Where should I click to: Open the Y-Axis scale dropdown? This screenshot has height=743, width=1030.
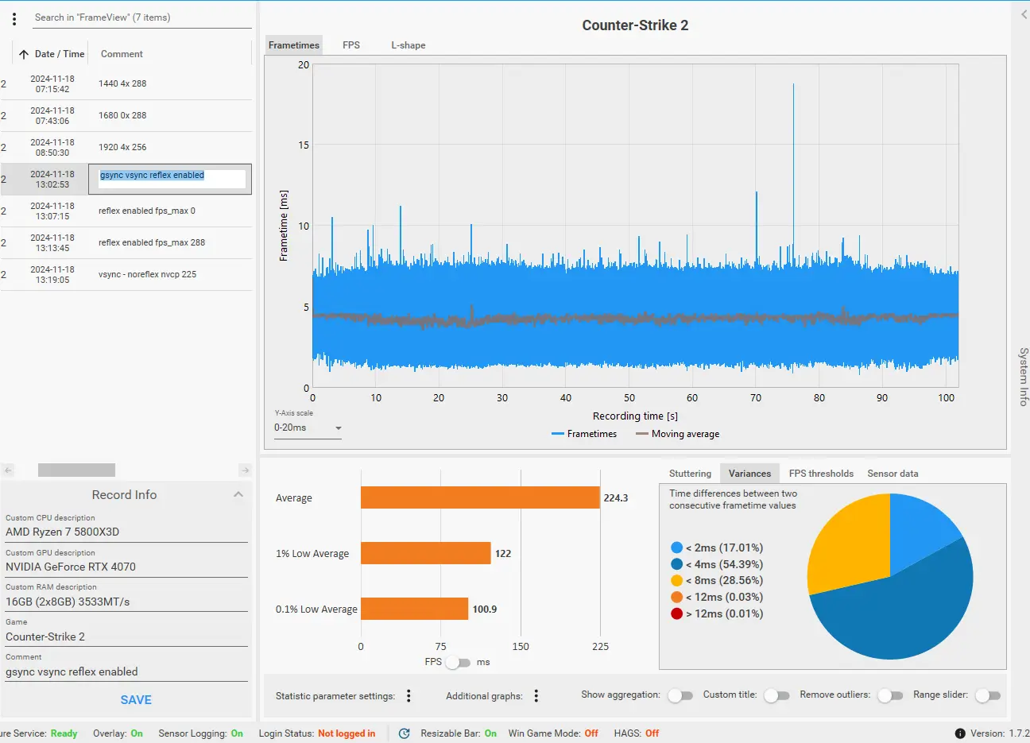click(308, 428)
